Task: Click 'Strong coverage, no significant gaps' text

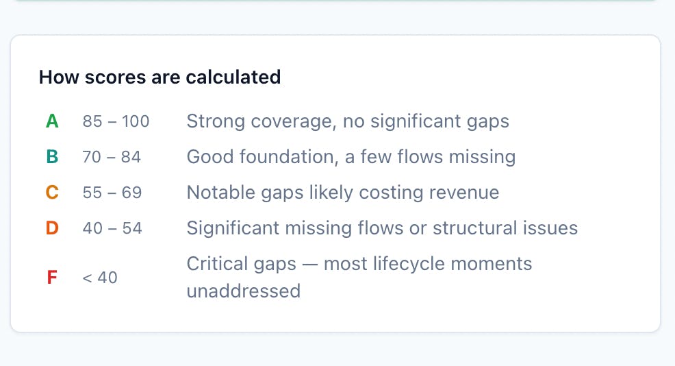Action: 348,121
